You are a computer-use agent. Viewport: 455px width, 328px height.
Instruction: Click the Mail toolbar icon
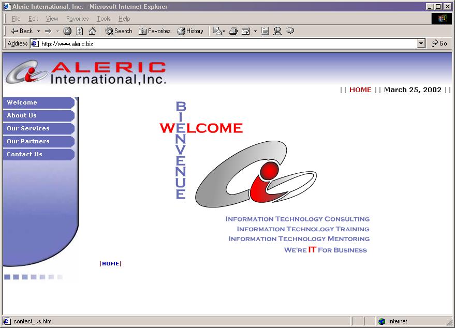tap(219, 31)
